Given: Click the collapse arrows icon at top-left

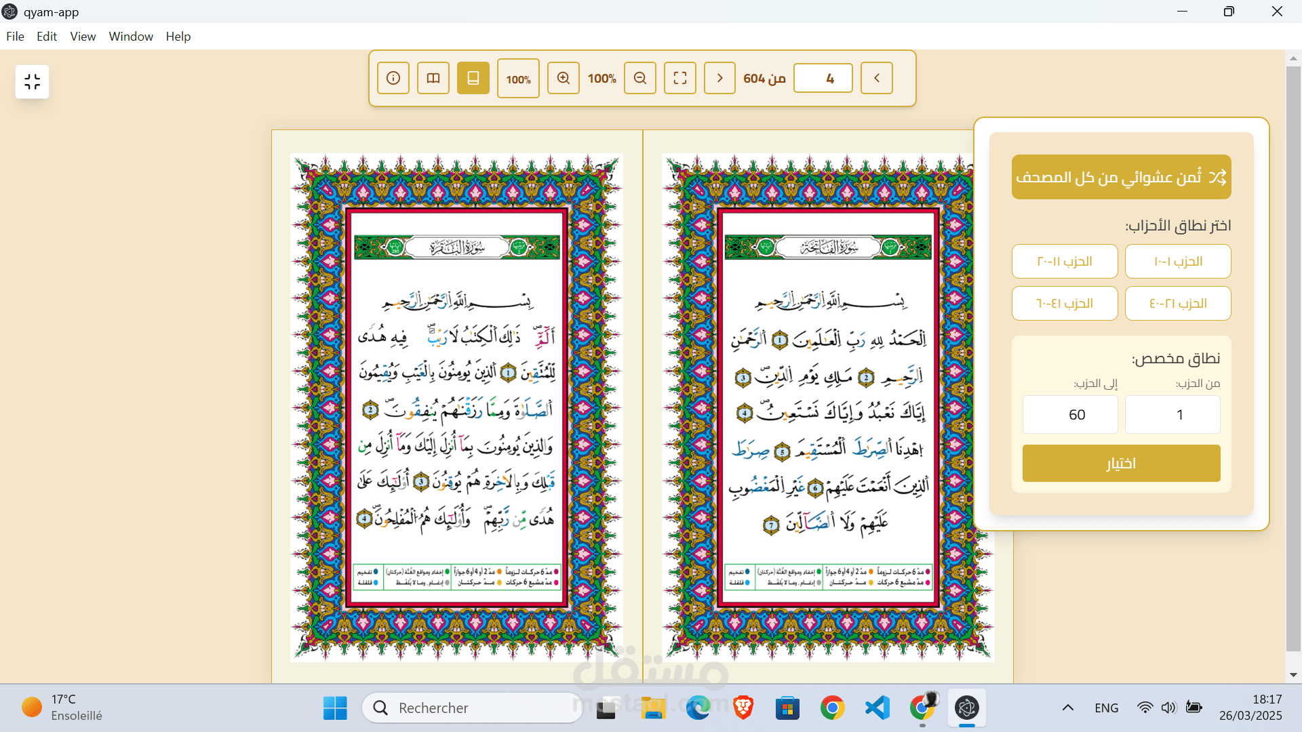Looking at the screenshot, I should [x=33, y=82].
